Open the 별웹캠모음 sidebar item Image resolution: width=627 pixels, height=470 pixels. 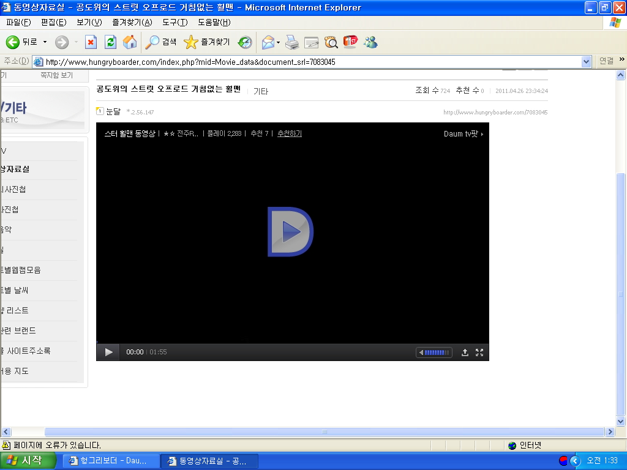tap(21, 270)
